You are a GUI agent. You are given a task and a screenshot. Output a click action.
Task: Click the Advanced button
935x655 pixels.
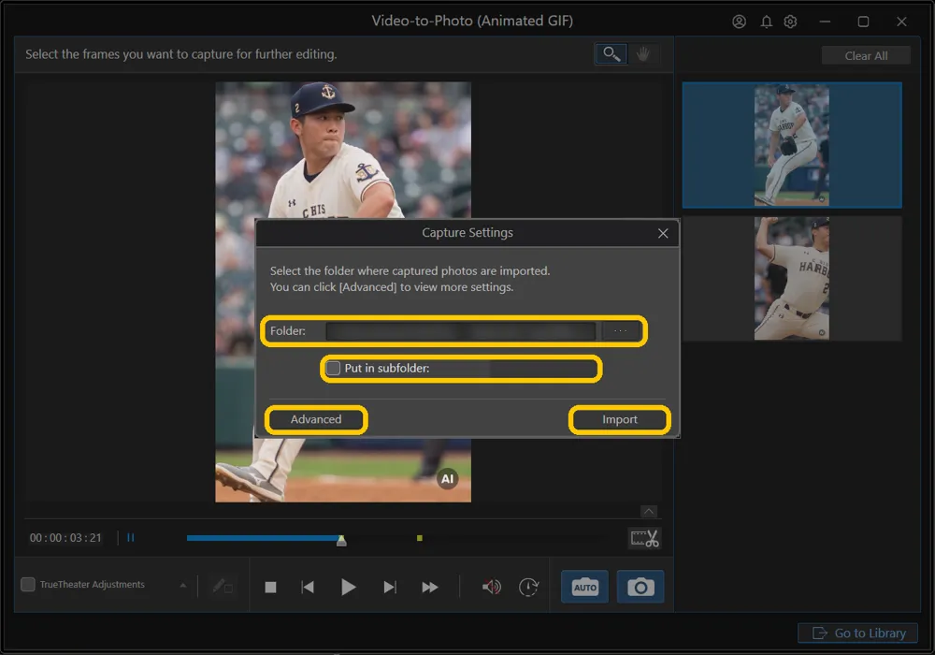tap(316, 419)
